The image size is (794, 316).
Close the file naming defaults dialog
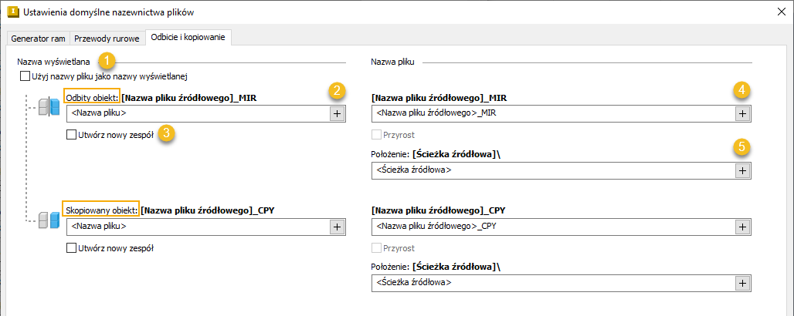click(777, 12)
